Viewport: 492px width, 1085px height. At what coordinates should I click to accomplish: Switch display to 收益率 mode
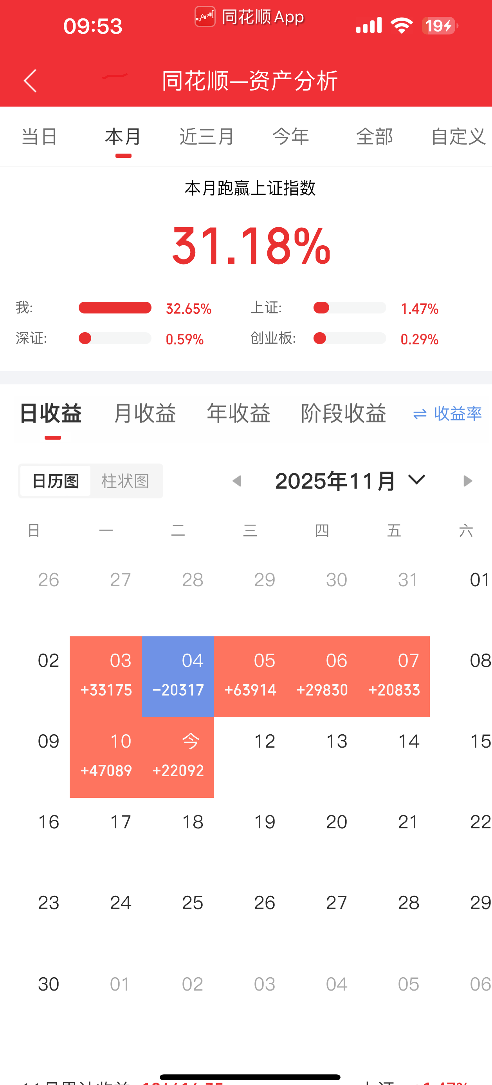pyautogui.click(x=447, y=414)
